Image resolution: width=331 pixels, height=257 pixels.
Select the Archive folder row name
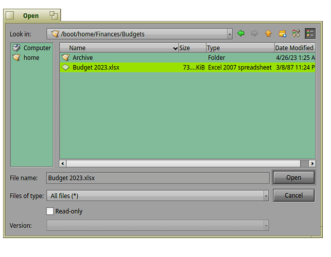[82, 58]
